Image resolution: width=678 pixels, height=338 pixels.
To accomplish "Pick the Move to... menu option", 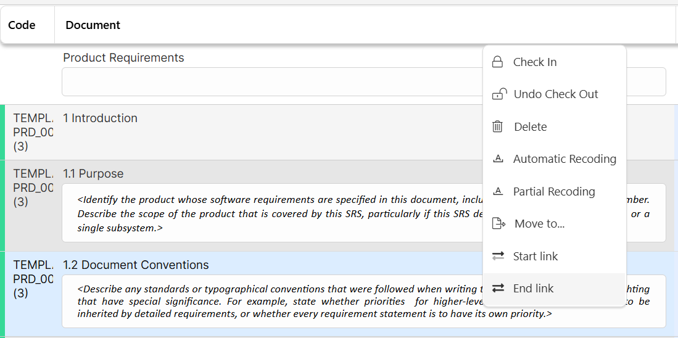I will tap(539, 224).
